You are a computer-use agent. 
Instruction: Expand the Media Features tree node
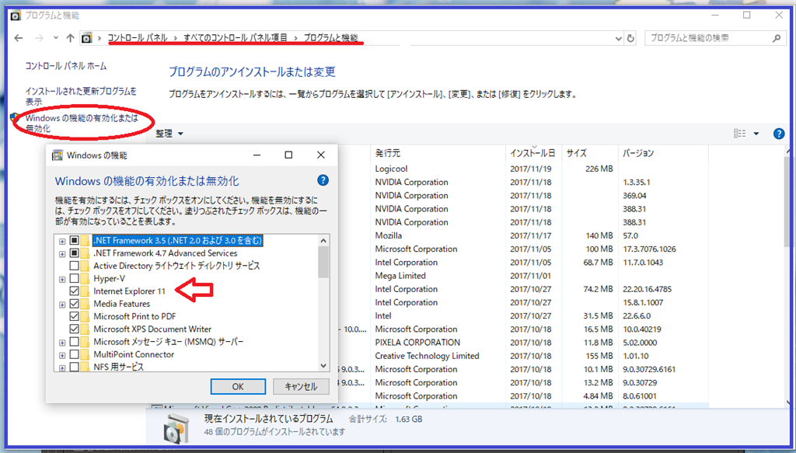coord(62,304)
